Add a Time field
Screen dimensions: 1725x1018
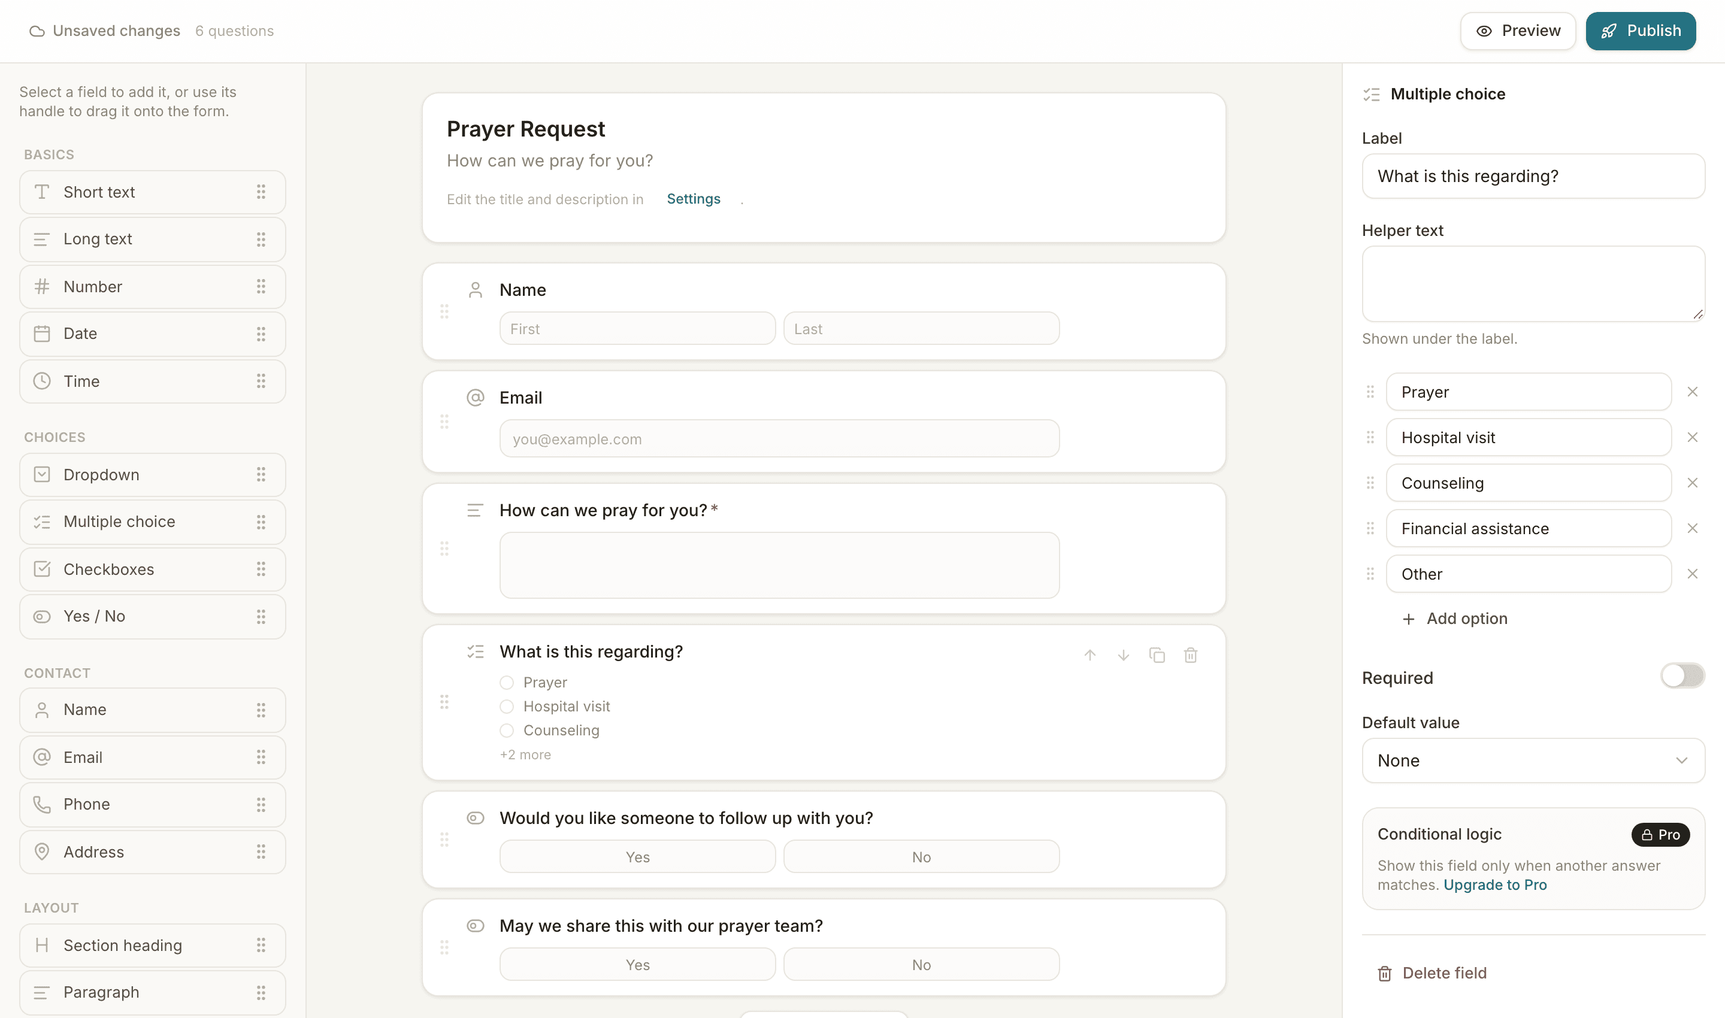pyautogui.click(x=152, y=381)
